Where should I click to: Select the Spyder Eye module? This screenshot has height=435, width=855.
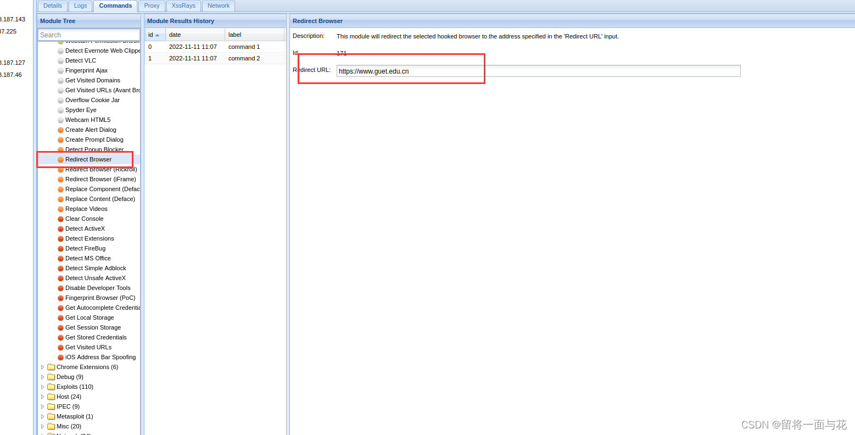(80, 110)
